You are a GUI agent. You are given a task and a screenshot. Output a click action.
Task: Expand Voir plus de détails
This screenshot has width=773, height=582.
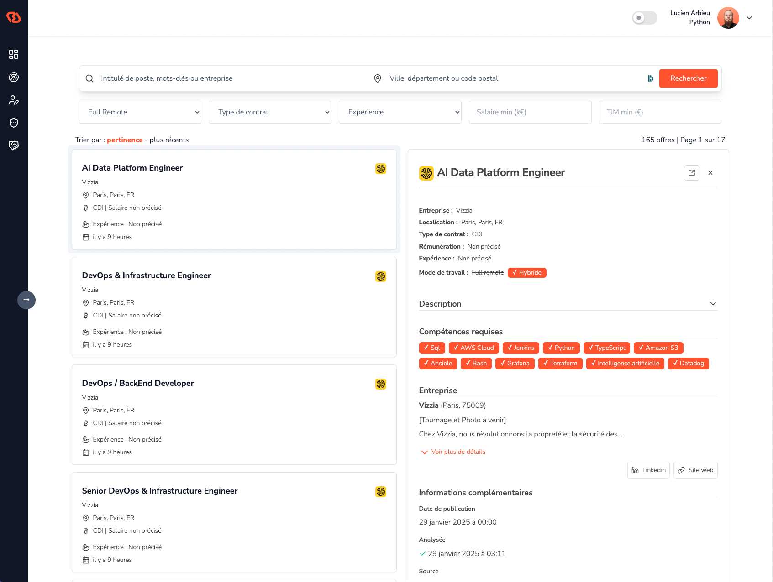point(453,452)
